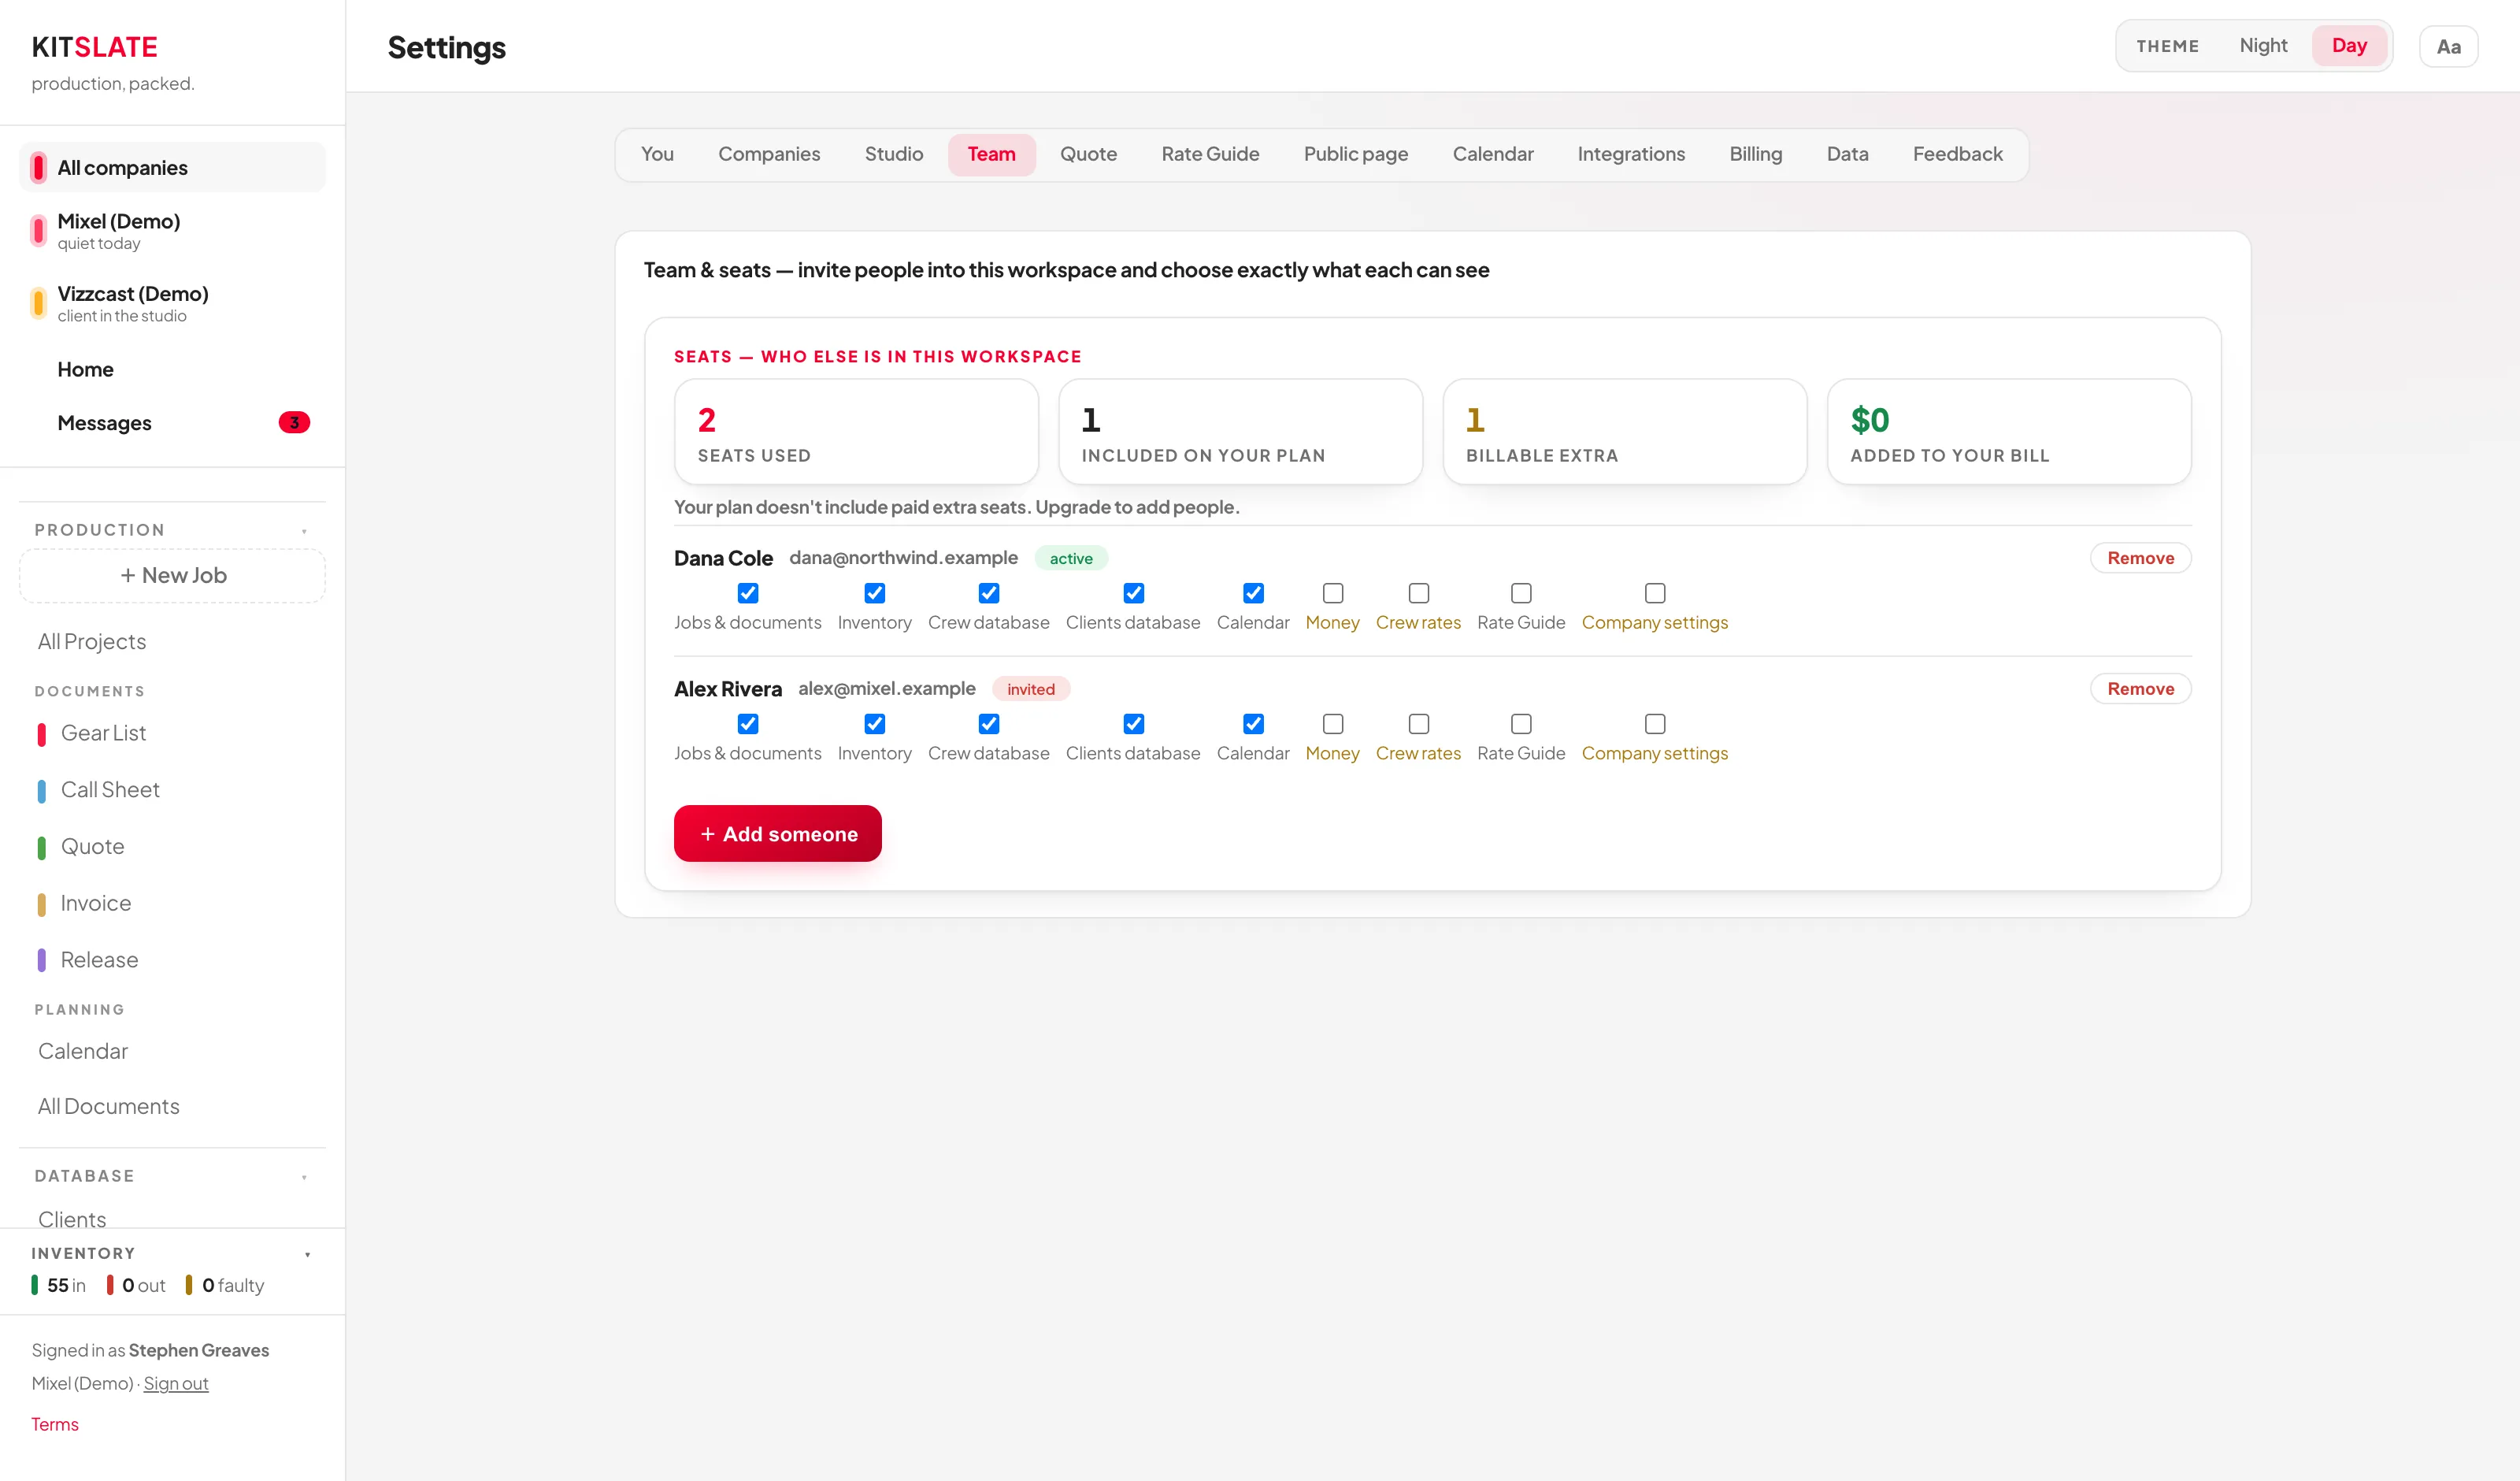Image resolution: width=2520 pixels, height=1481 pixels.
Task: Click the Add someone button
Action: coord(777,833)
